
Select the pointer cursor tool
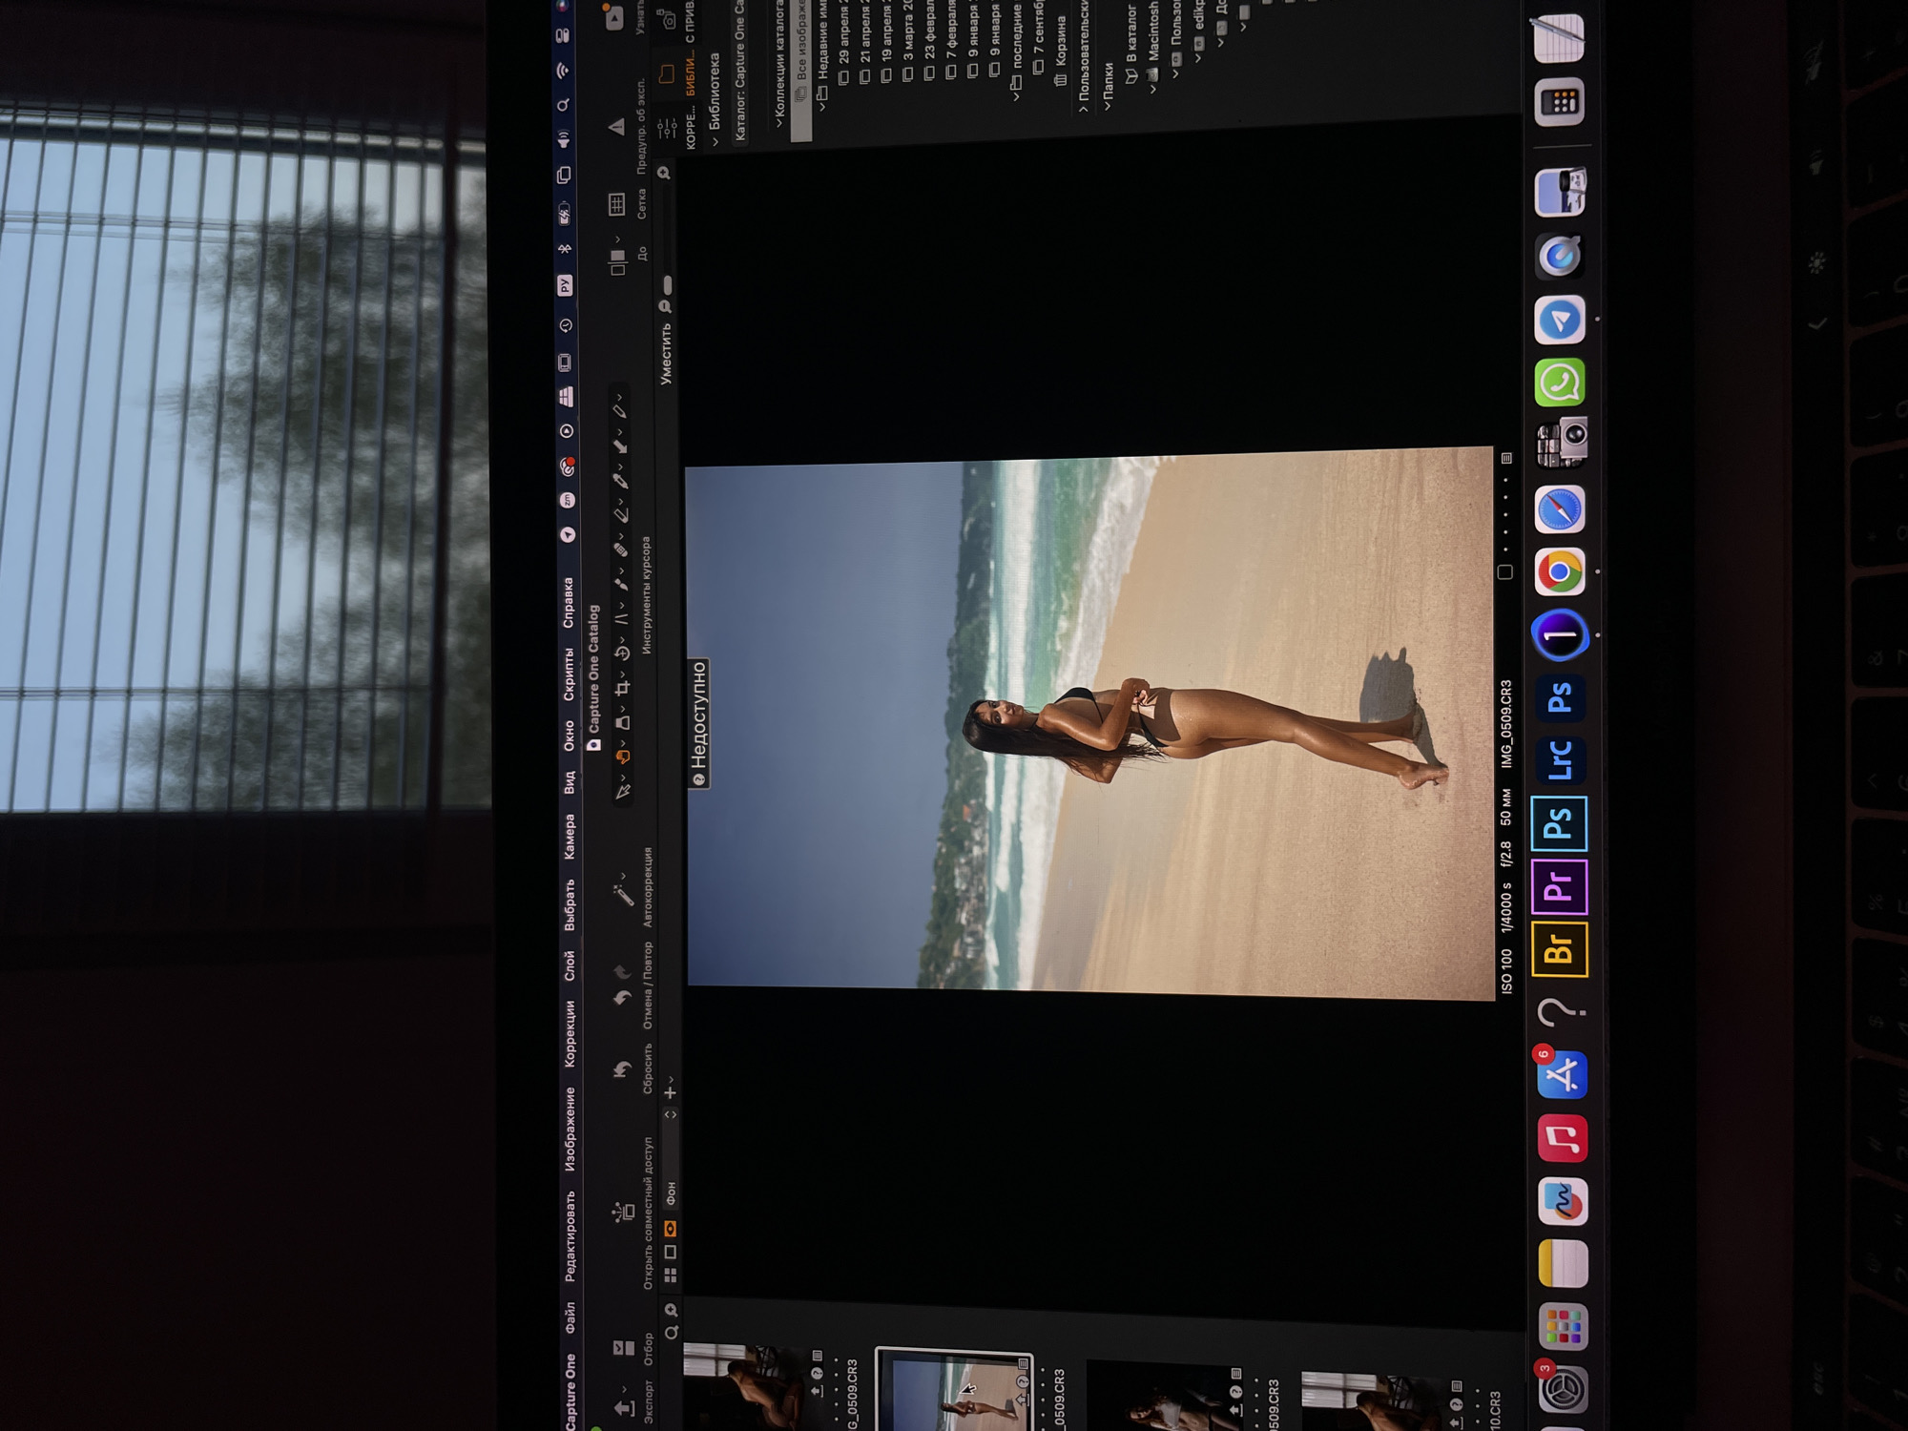pos(624,790)
